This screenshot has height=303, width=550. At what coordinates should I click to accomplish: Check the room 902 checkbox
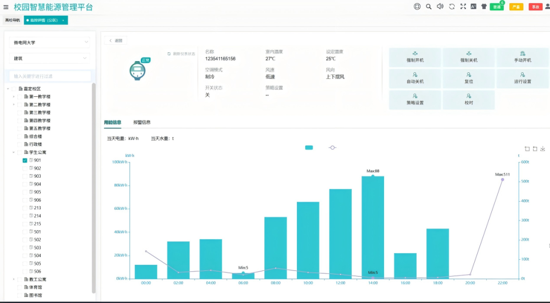tap(24, 169)
